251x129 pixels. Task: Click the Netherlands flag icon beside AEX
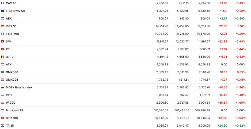tap(3, 19)
